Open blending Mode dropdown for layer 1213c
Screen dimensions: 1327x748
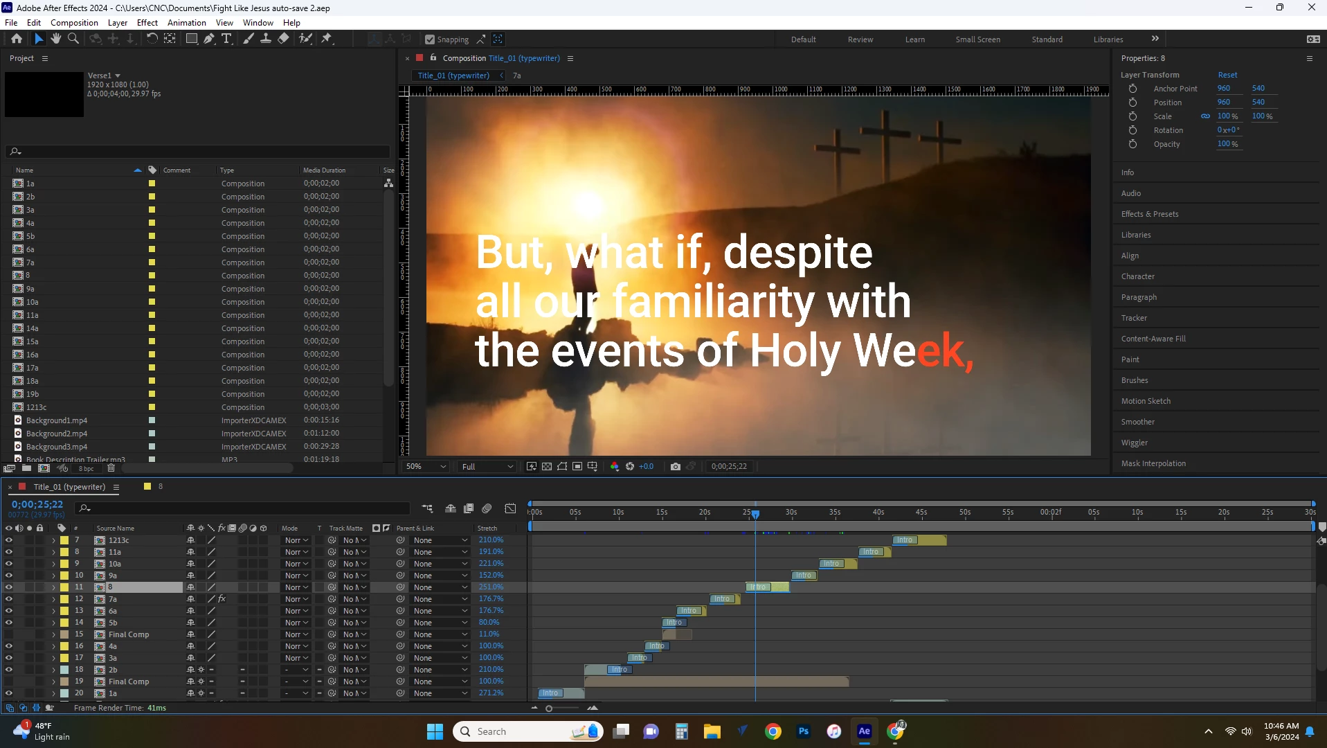[296, 540]
